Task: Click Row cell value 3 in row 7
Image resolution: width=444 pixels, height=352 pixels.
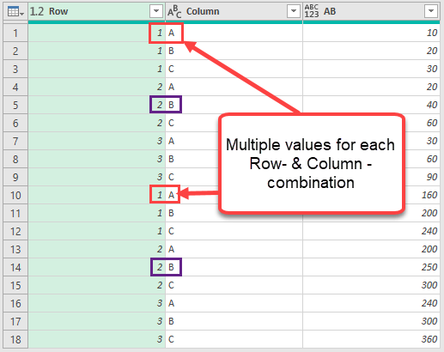Action: click(x=96, y=141)
